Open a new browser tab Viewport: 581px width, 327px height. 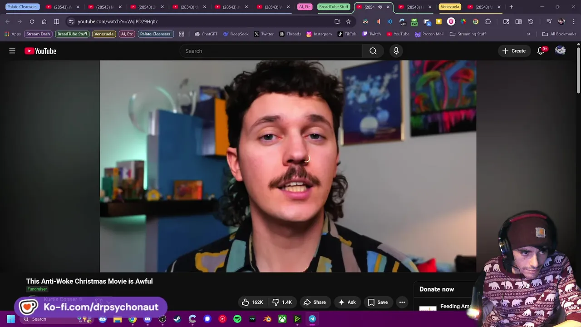(x=511, y=7)
